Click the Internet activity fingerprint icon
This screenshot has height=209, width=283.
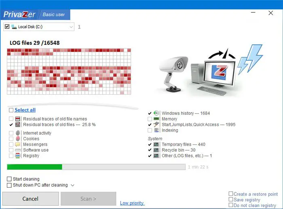pos(17,133)
